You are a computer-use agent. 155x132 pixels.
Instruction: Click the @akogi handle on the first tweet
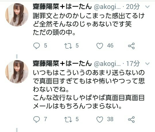[107, 7]
